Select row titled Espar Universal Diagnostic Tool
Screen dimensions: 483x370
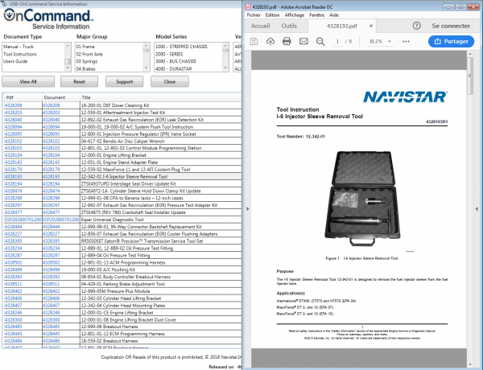click(122, 220)
